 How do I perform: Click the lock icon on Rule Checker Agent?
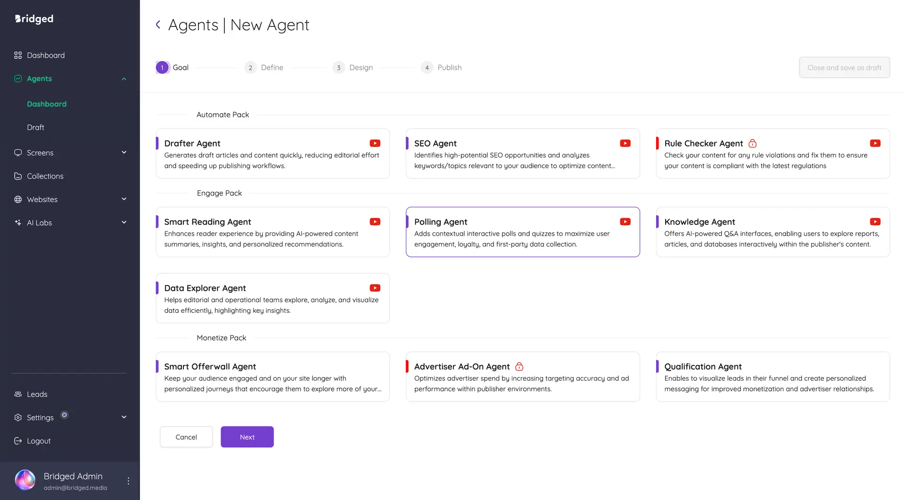point(752,143)
